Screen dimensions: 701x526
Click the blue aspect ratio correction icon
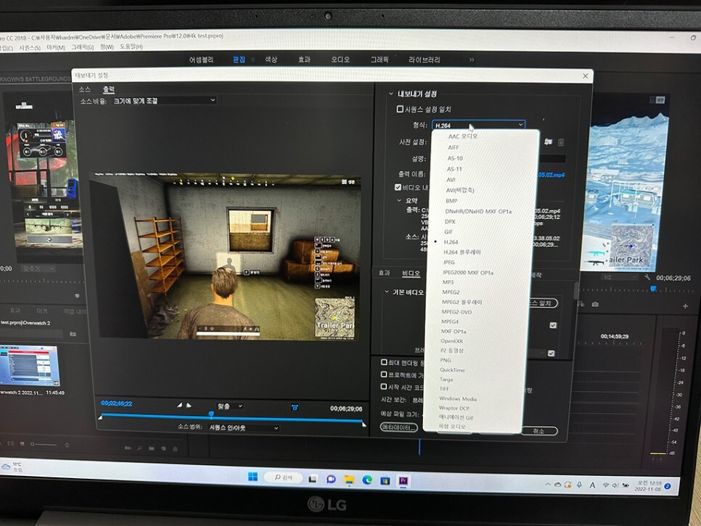(295, 407)
